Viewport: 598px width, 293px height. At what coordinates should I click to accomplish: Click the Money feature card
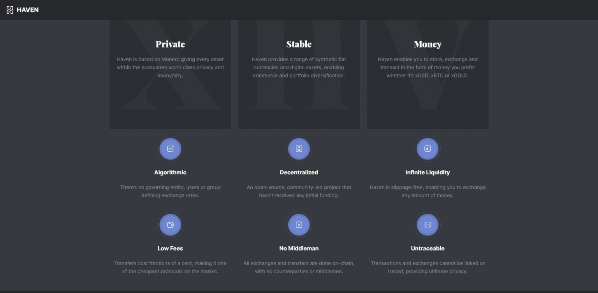point(427,74)
